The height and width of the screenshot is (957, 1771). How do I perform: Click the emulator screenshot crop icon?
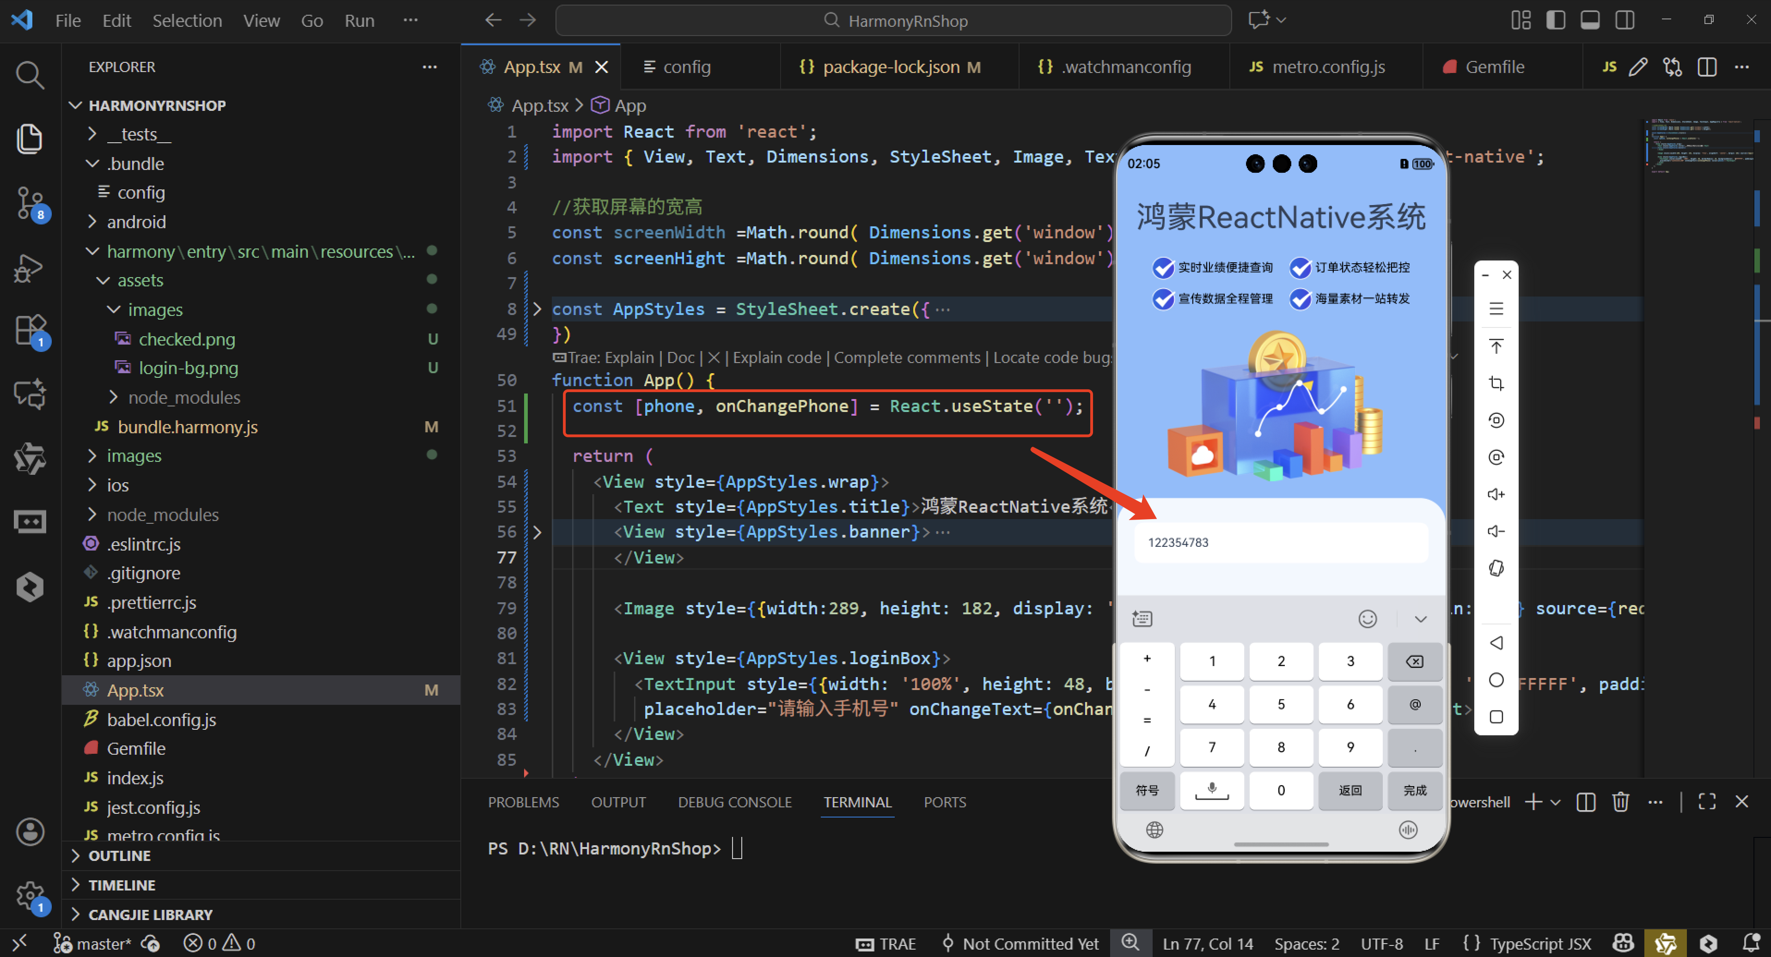pyautogui.click(x=1496, y=383)
